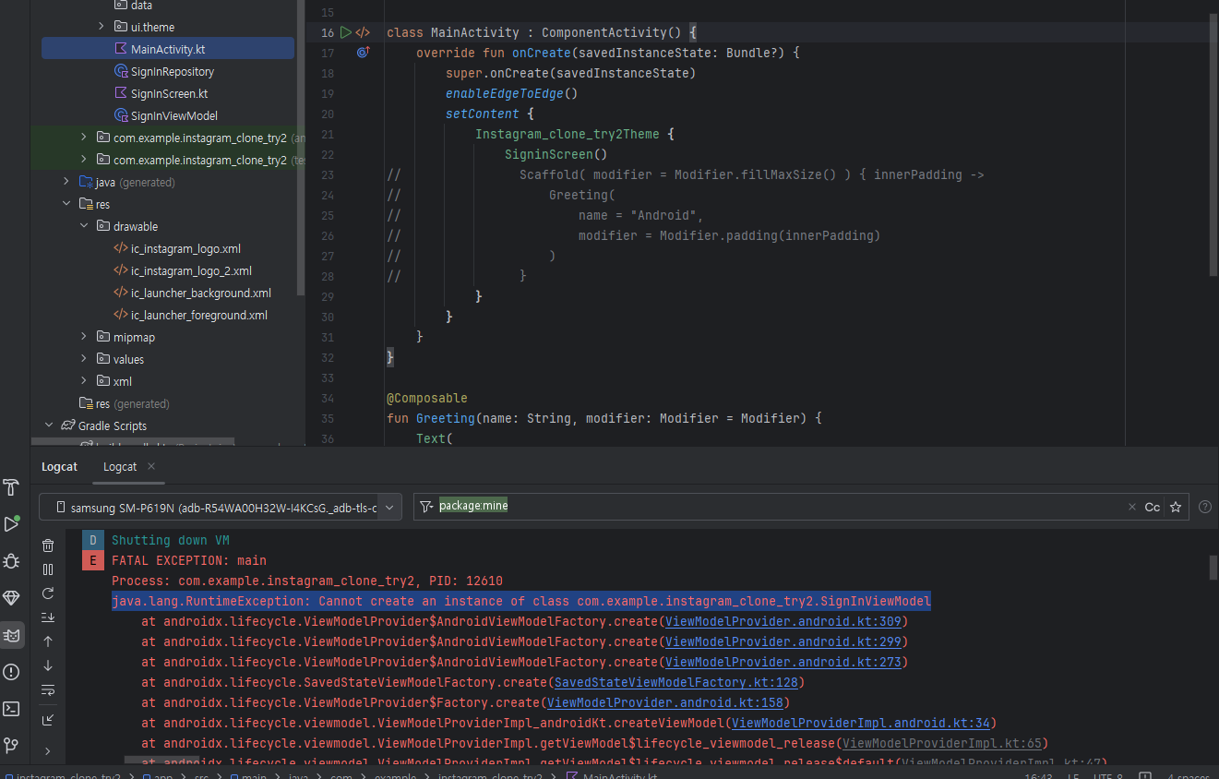Viewport: 1219px width, 779px height.
Task: Clear the Logcat filter text
Action: click(x=1132, y=507)
